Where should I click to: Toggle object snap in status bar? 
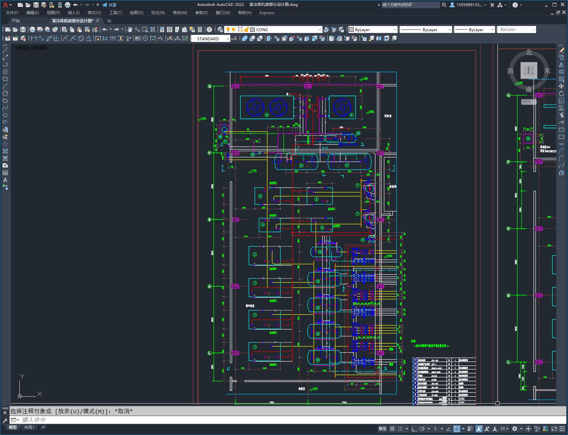[x=457, y=428]
